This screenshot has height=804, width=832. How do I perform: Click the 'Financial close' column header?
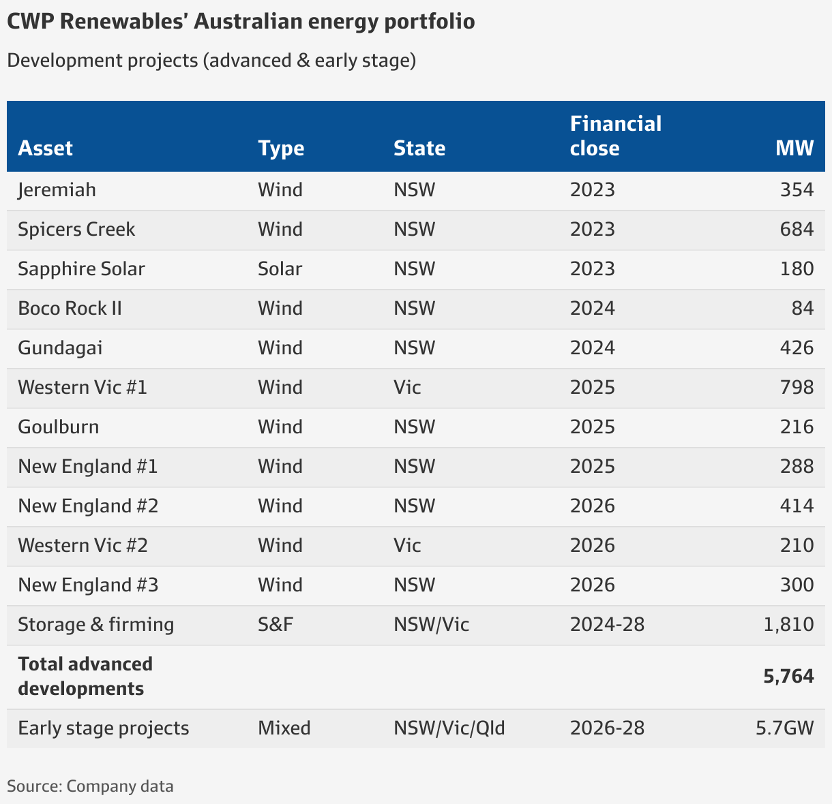point(616,136)
